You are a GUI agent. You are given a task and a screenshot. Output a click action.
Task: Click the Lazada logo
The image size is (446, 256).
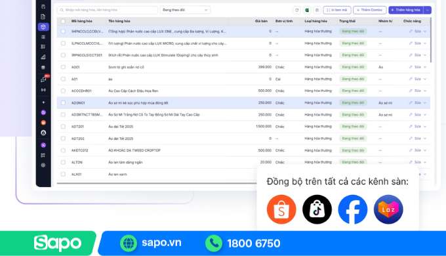tap(388, 209)
